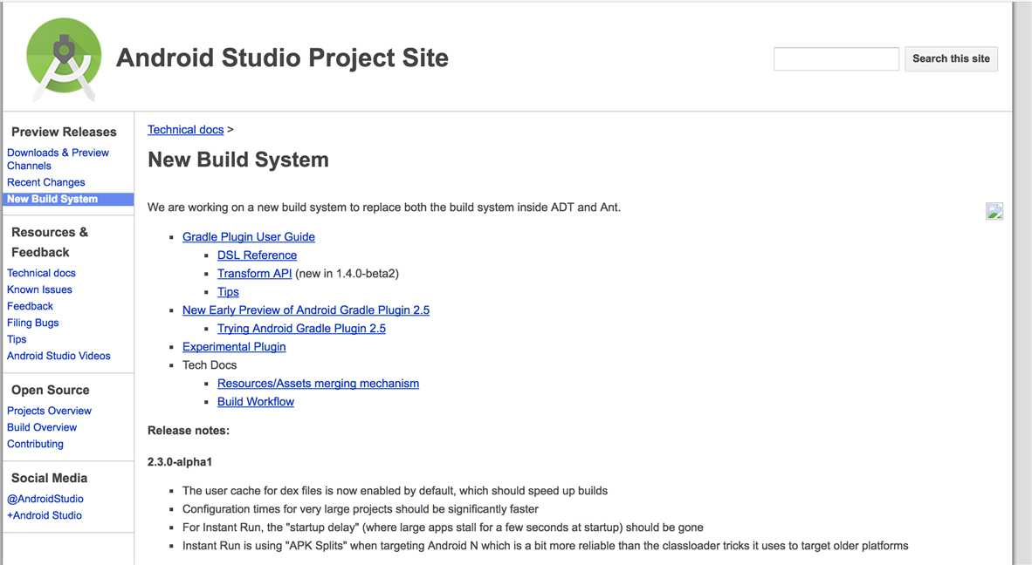This screenshot has height=565, width=1032.
Task: Click the Release notes: label
Action: [189, 431]
